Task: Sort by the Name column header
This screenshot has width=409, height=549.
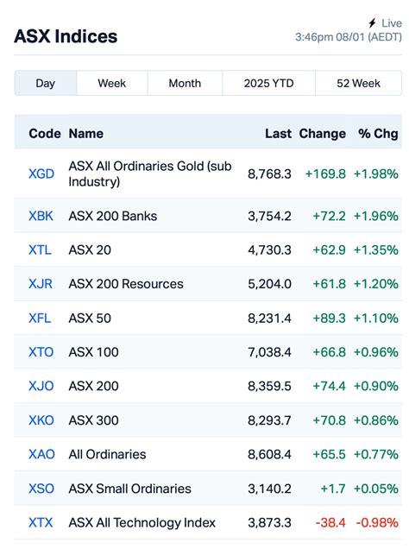Action: pos(86,134)
